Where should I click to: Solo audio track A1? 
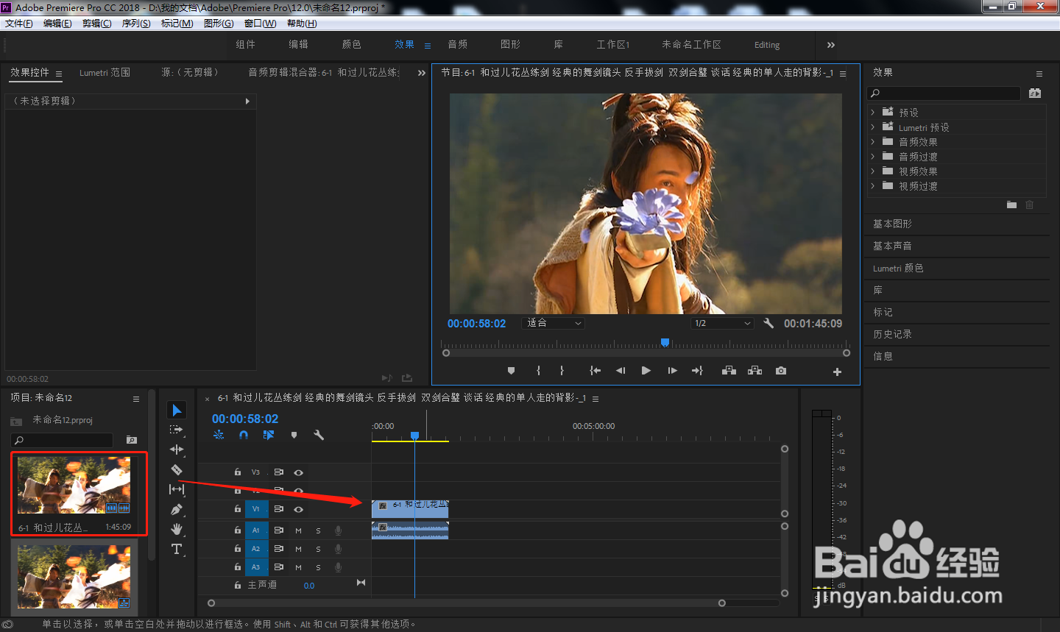pos(318,530)
